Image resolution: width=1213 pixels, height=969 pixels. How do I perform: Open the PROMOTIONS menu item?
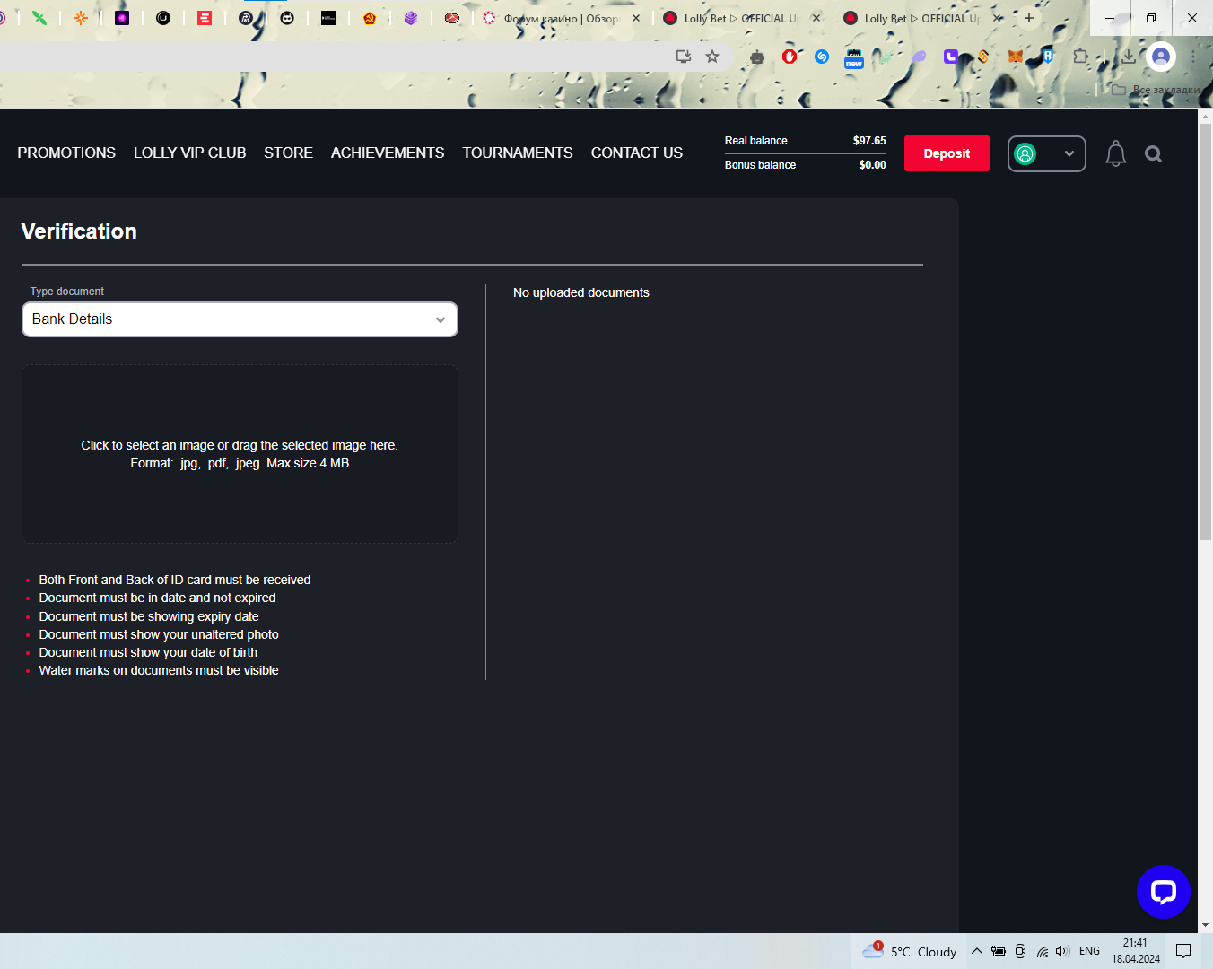66,153
